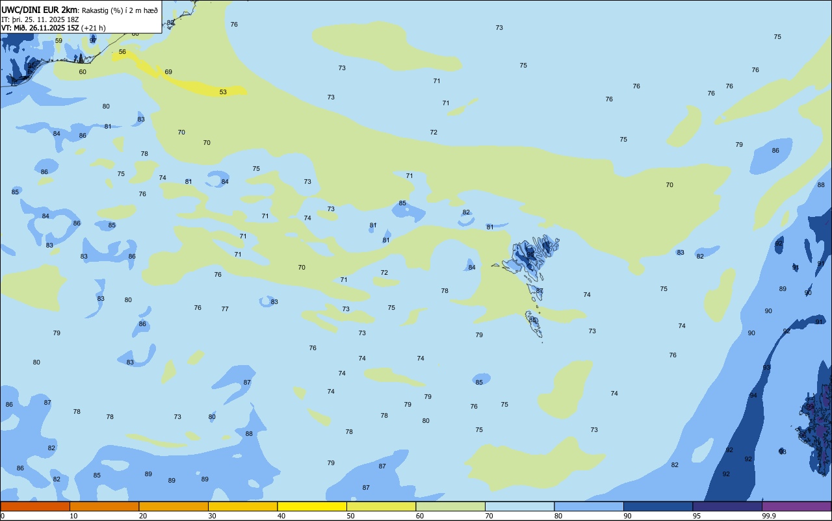832x521 pixels.
Task: Click the legend tick label "30"
Action: pyautogui.click(x=213, y=516)
